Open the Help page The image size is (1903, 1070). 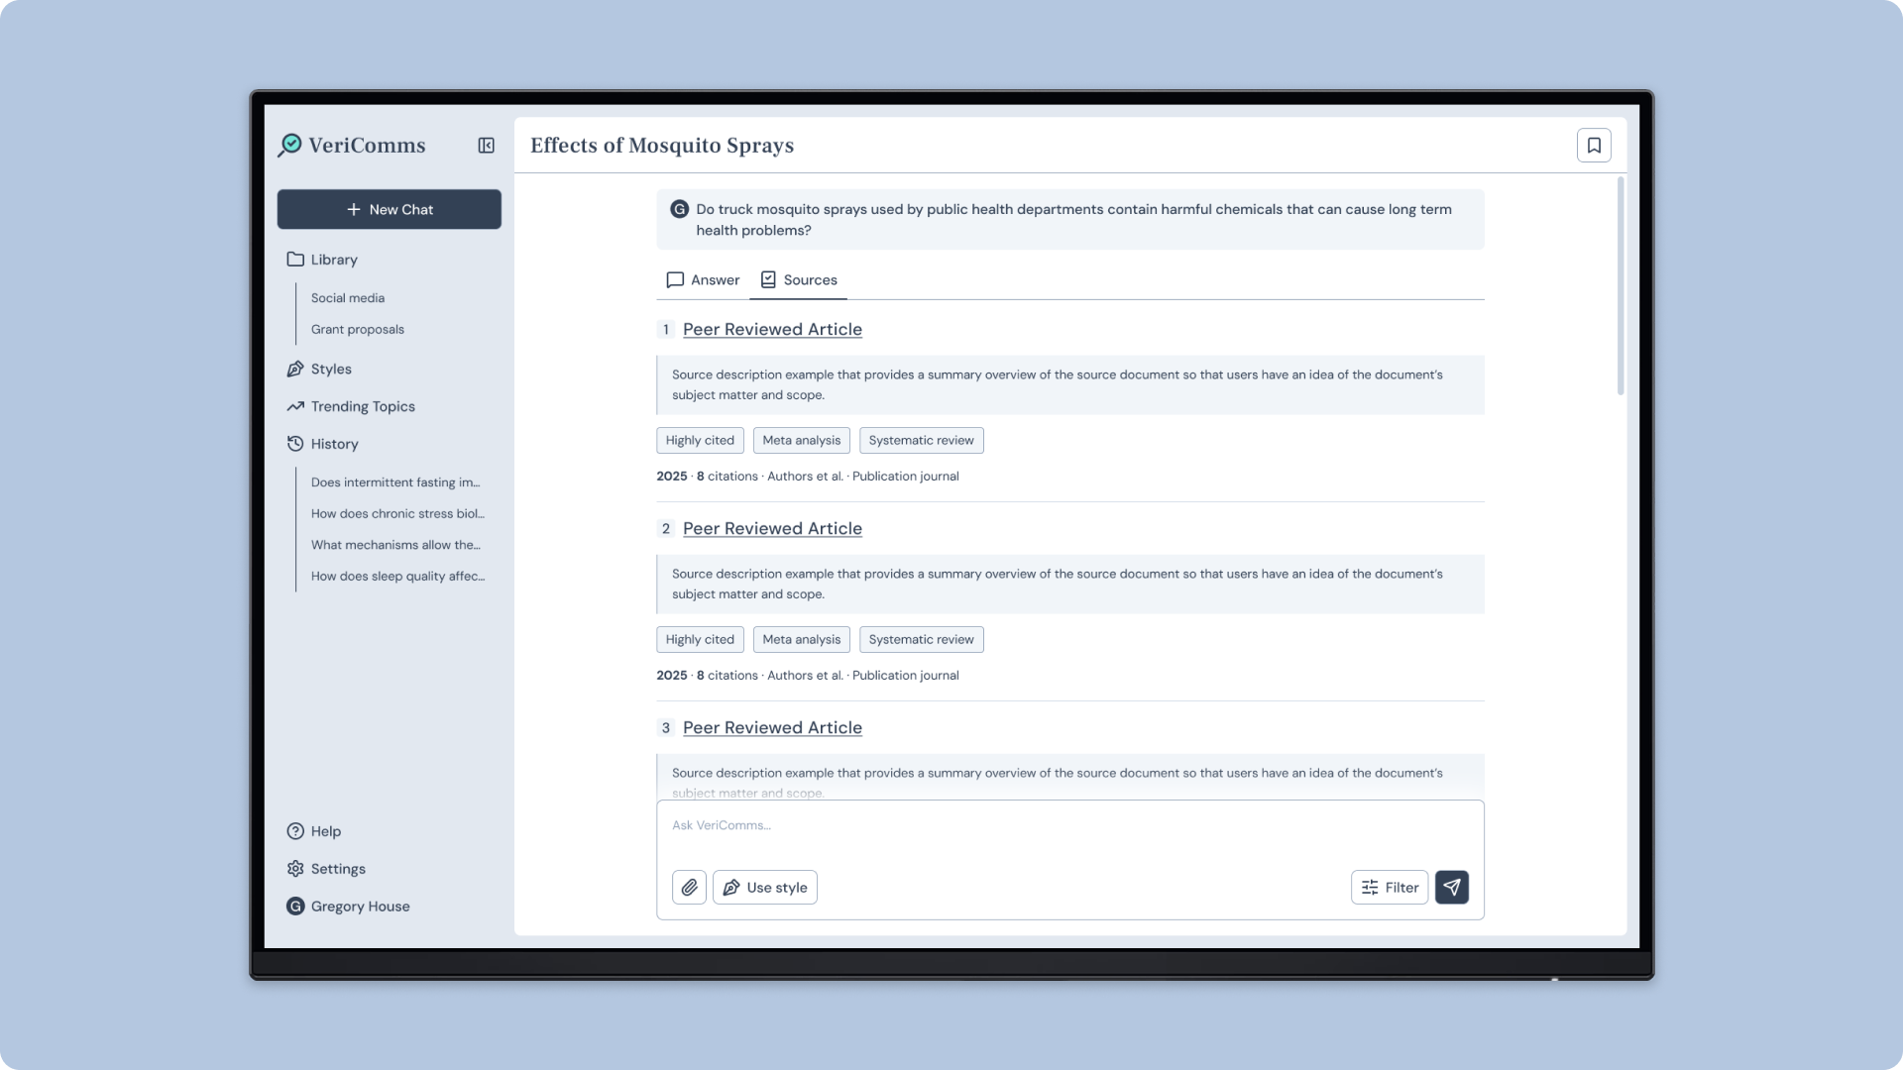(325, 831)
